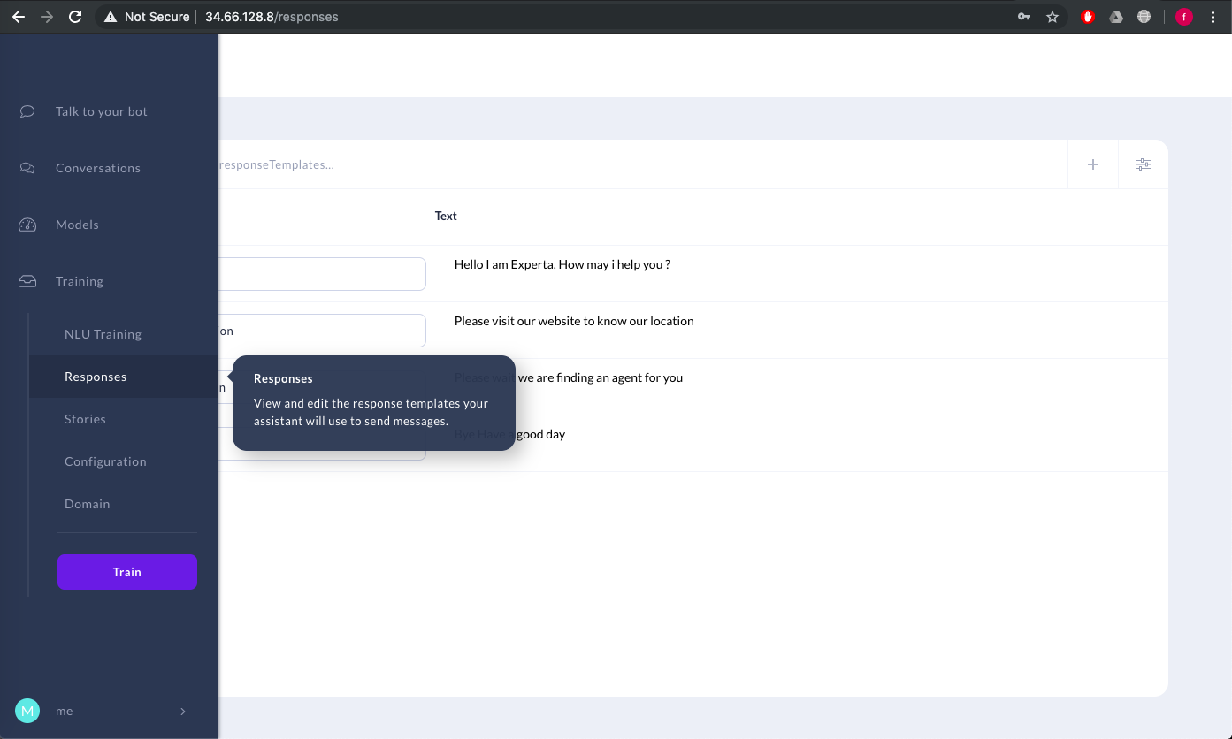Click the refresh icon in the browser toolbar
This screenshot has height=739, width=1232.
[74, 16]
